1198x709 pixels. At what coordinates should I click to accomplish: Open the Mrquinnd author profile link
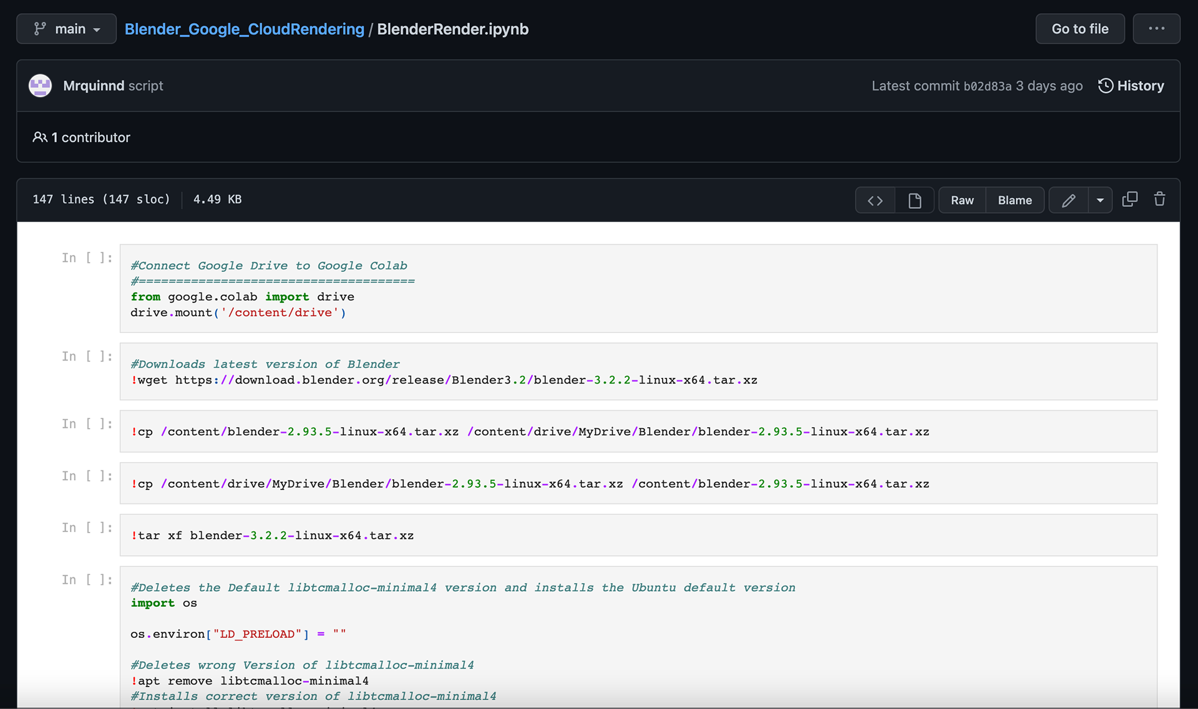pyautogui.click(x=94, y=85)
